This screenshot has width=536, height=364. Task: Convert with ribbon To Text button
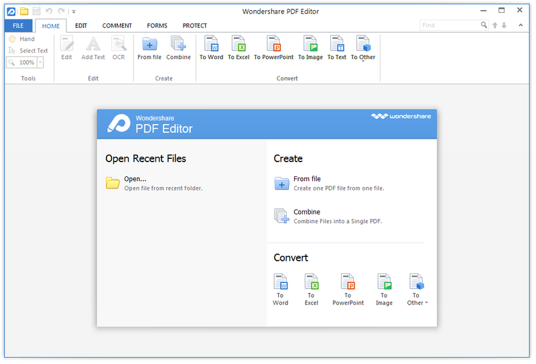point(337,48)
